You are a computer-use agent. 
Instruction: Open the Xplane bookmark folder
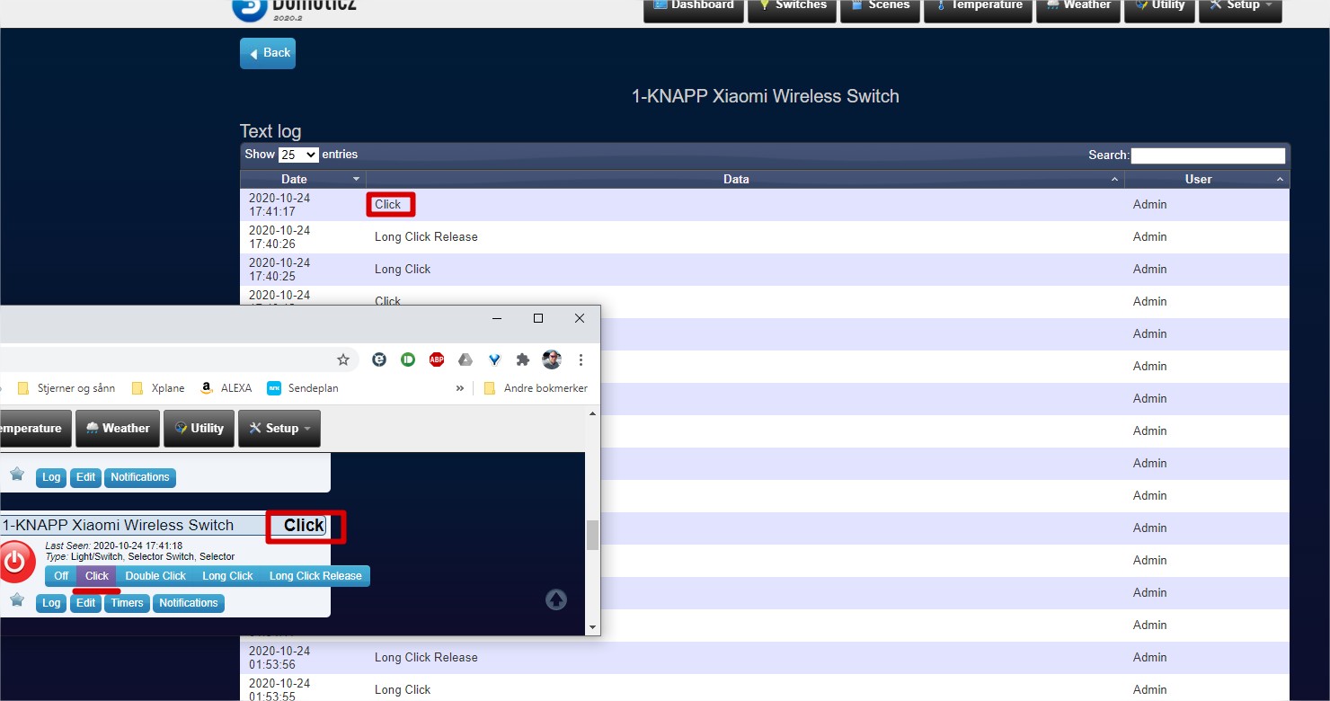click(158, 388)
